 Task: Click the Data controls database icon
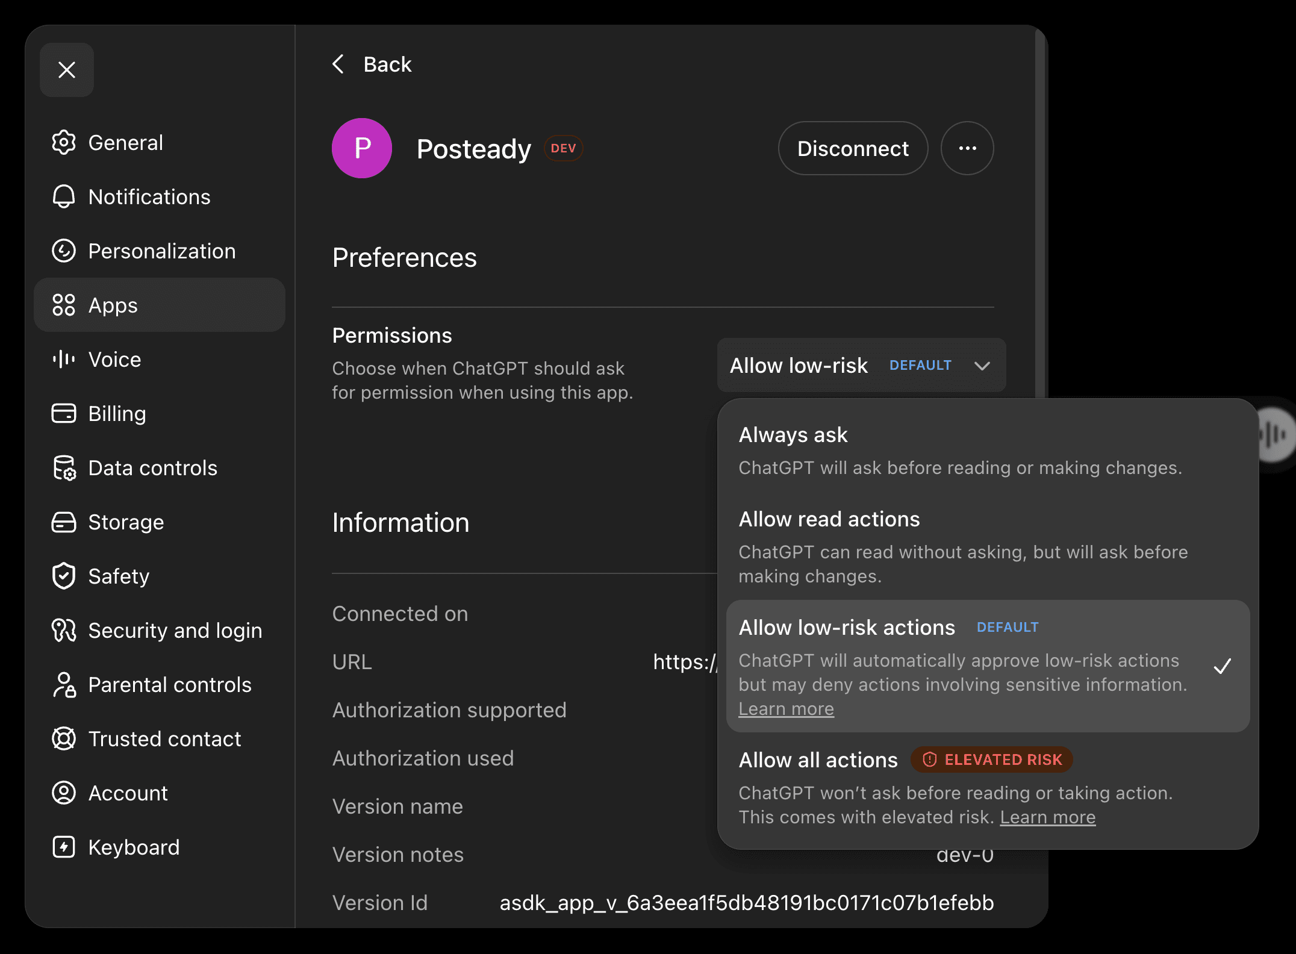[64, 468]
